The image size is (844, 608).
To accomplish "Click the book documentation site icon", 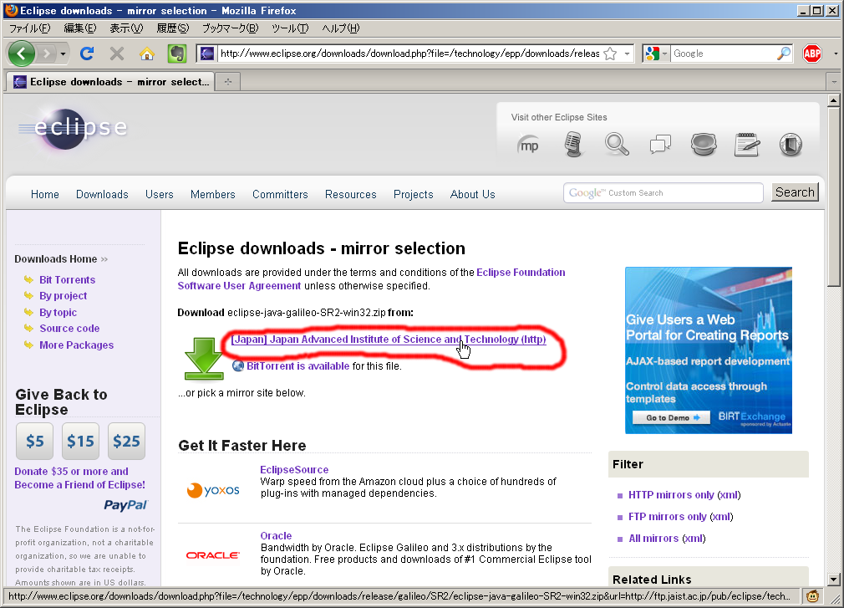I will point(791,145).
